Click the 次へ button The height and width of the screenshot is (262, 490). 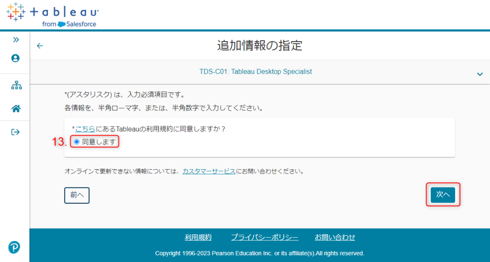click(x=443, y=195)
